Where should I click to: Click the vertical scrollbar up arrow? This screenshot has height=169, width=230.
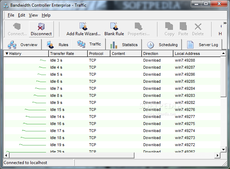(x=223, y=53)
